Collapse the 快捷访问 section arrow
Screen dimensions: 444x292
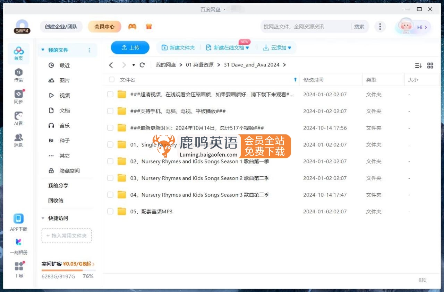click(43, 218)
